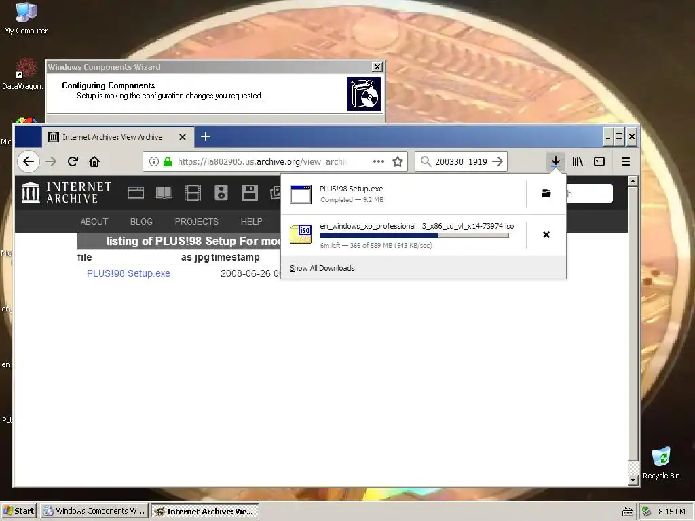
Task: Open containing folder for PLUS!98 Setup.exe
Action: pos(546,193)
